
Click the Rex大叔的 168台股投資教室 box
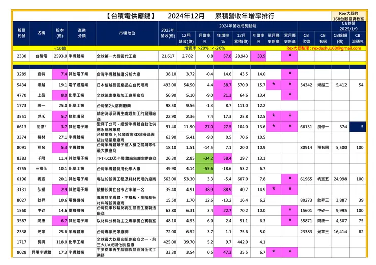pyautogui.click(x=349, y=16)
